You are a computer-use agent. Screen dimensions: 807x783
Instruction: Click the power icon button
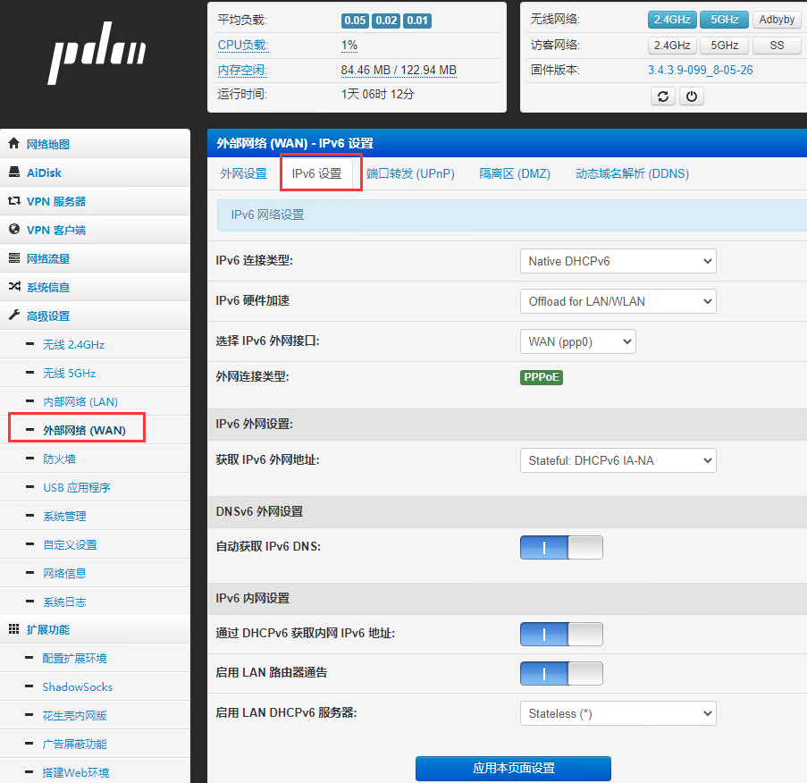[x=691, y=97]
